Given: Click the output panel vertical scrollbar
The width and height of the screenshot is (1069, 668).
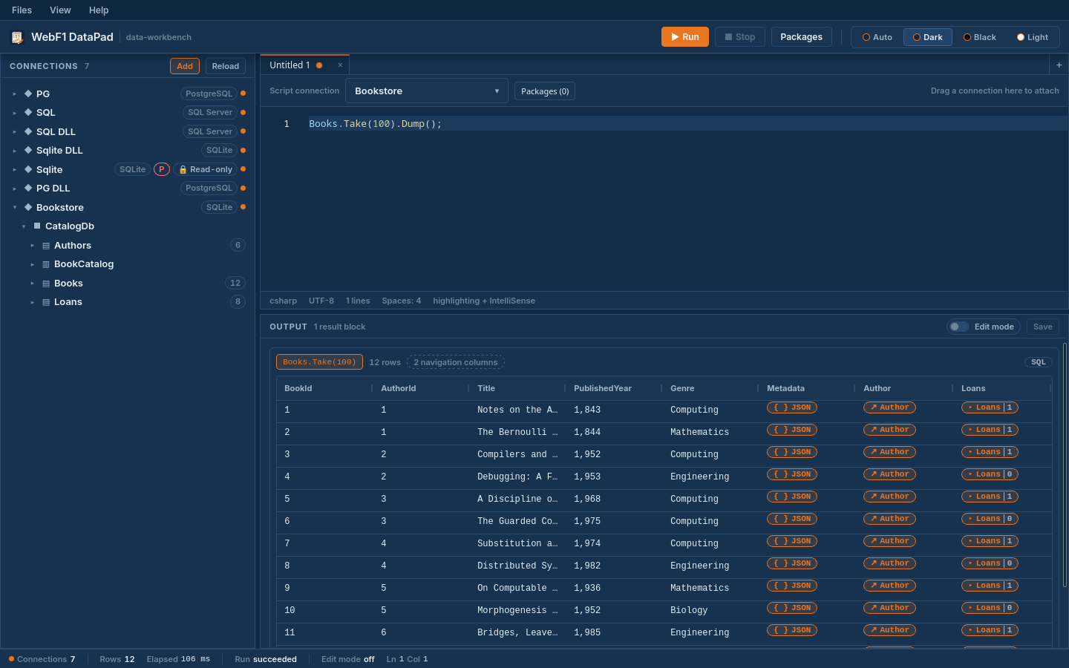Looking at the screenshot, I should pos(1065,465).
